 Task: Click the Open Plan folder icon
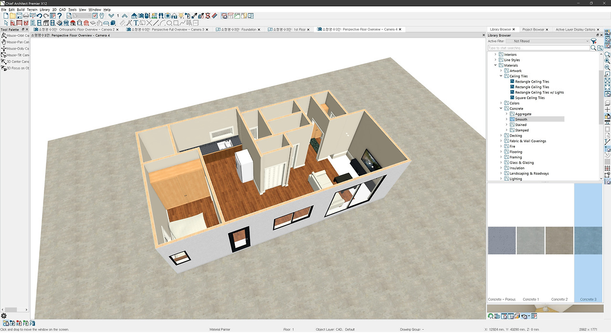[13, 16]
